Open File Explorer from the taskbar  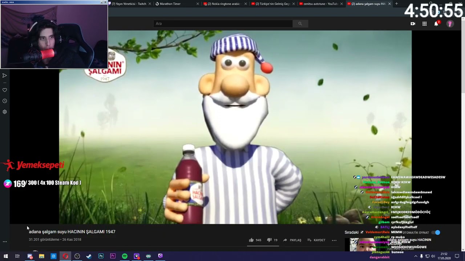(x=41, y=256)
